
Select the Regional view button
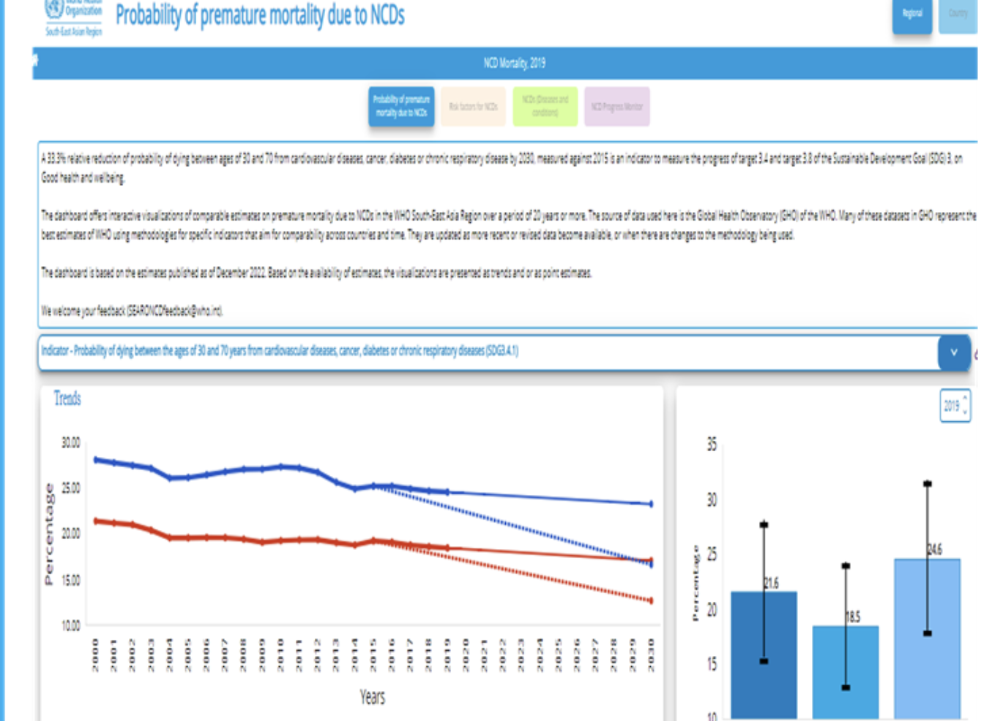[911, 14]
